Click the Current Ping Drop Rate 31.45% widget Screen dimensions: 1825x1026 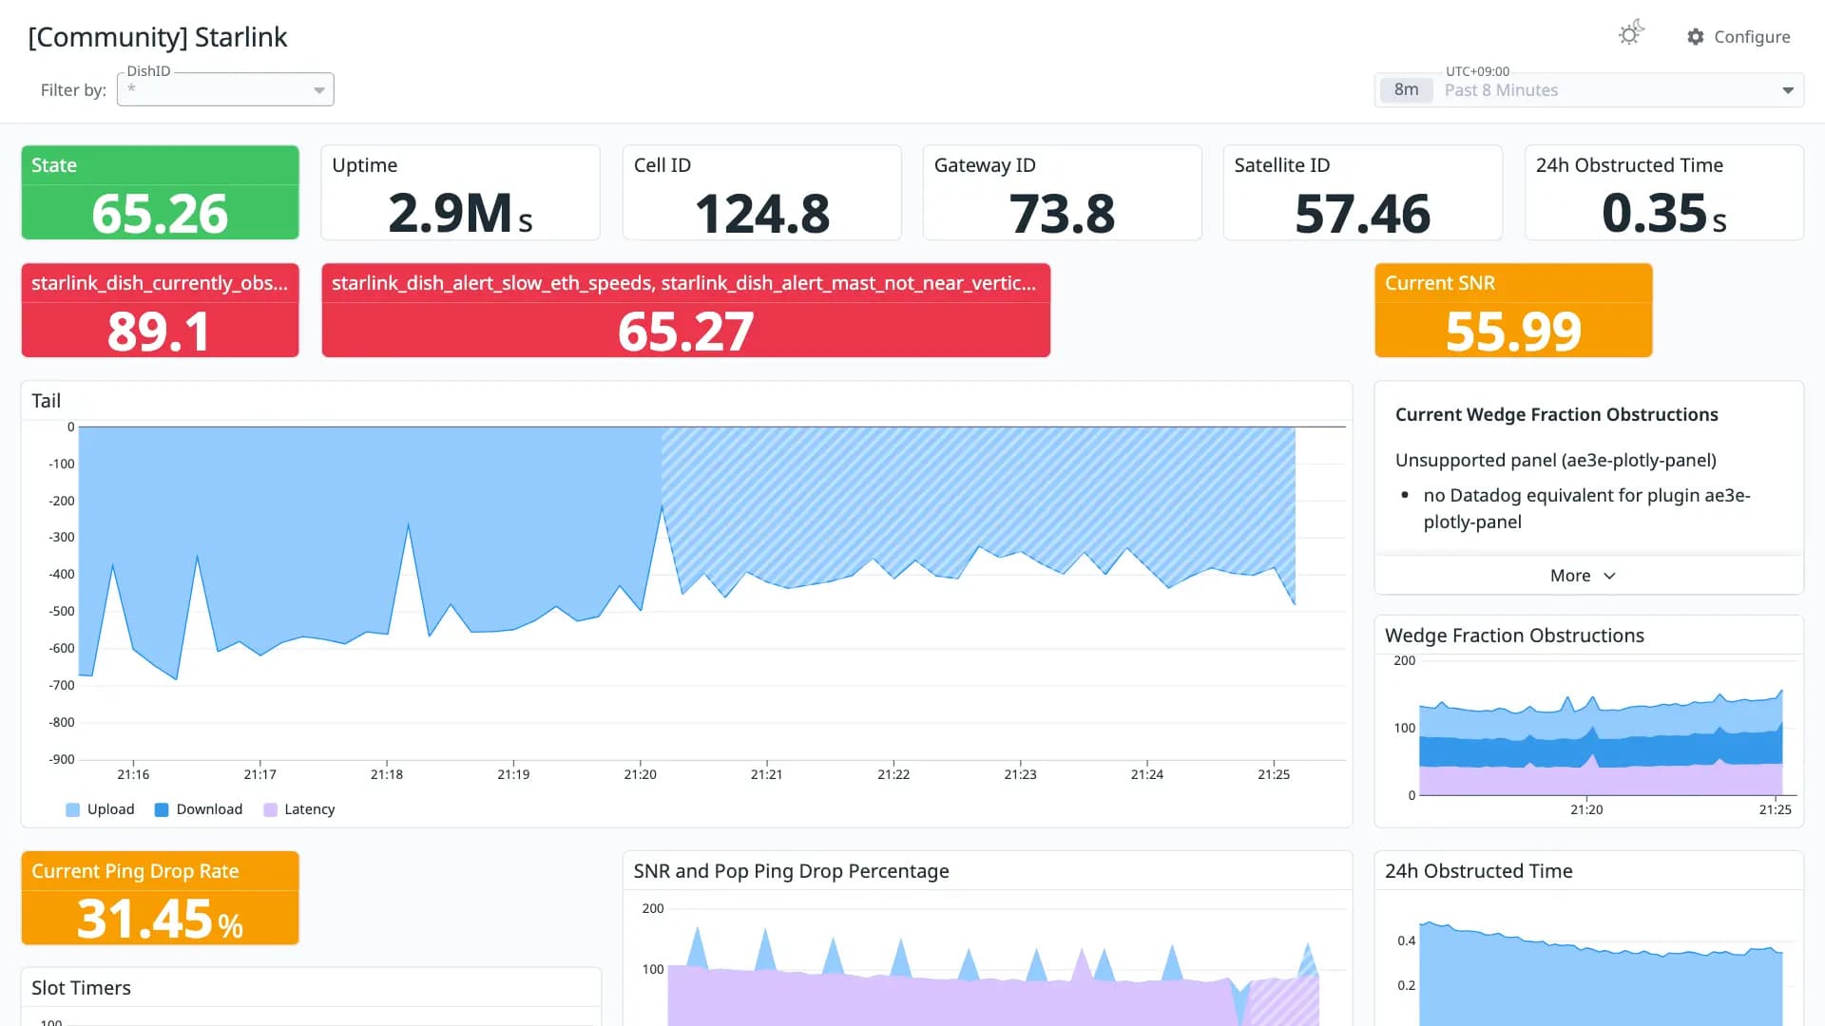(160, 898)
